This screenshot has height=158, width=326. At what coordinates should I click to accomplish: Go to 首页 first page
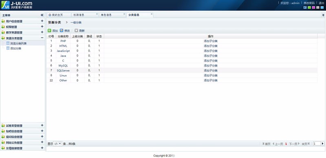point(267,144)
